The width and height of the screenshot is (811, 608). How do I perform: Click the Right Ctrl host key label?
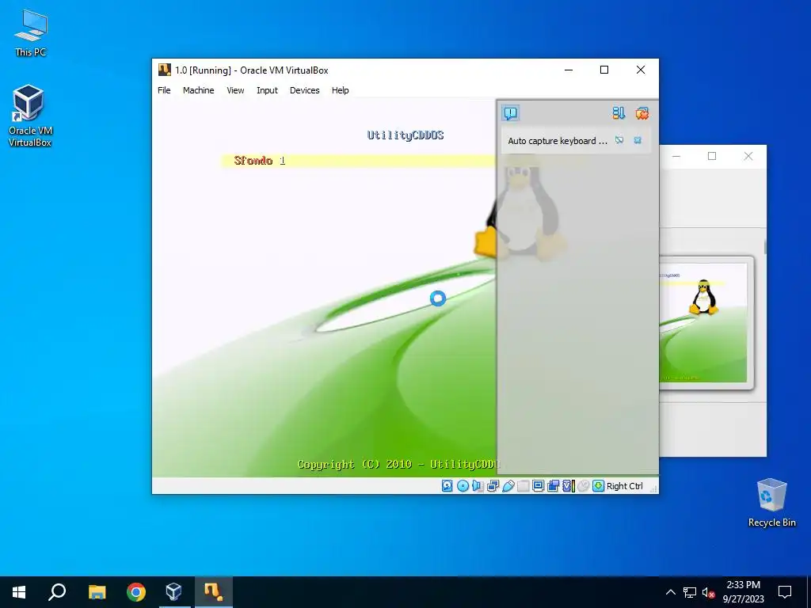pos(624,486)
